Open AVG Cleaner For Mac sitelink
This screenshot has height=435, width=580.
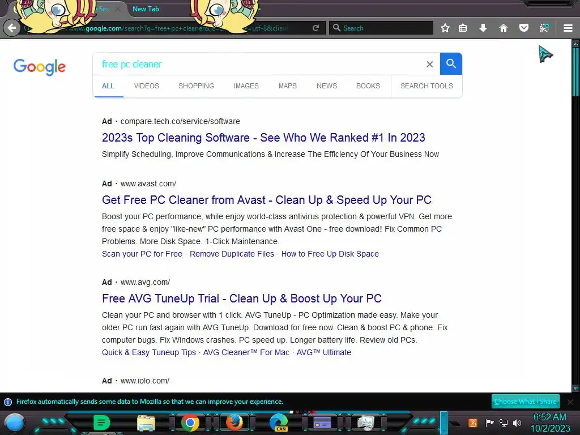pyautogui.click(x=246, y=352)
